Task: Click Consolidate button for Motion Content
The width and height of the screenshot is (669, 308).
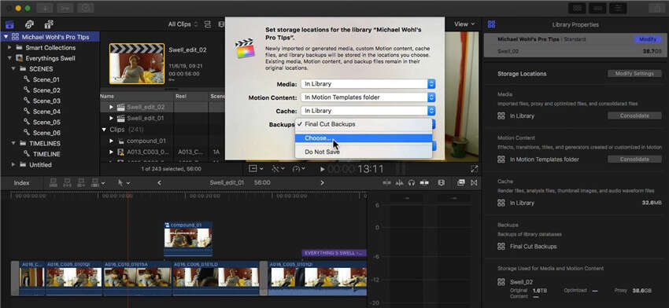Action: click(634, 159)
